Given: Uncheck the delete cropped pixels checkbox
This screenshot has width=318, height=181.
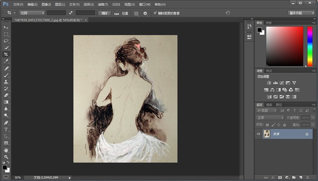Looking at the screenshot, I should tap(155, 13).
